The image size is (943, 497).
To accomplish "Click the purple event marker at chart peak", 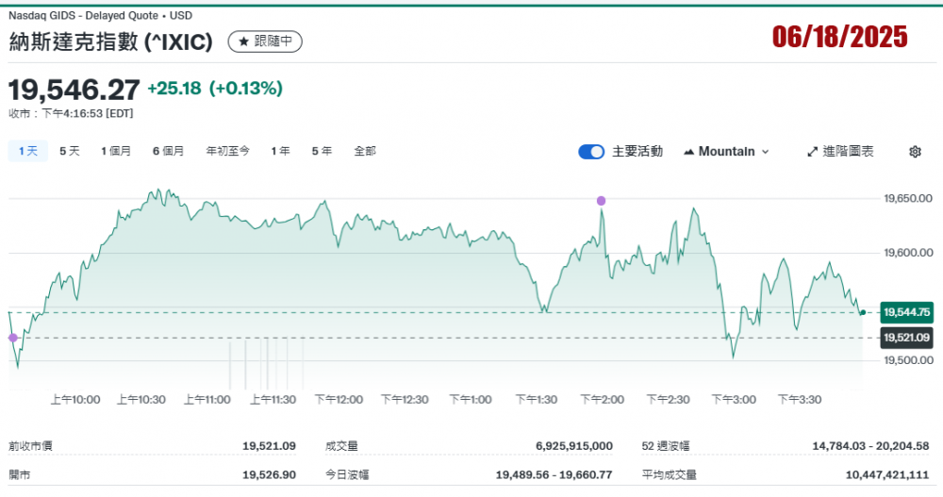I will 601,200.
